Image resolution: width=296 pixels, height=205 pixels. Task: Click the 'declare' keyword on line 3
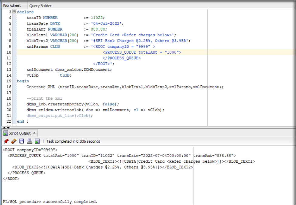tap(25, 12)
